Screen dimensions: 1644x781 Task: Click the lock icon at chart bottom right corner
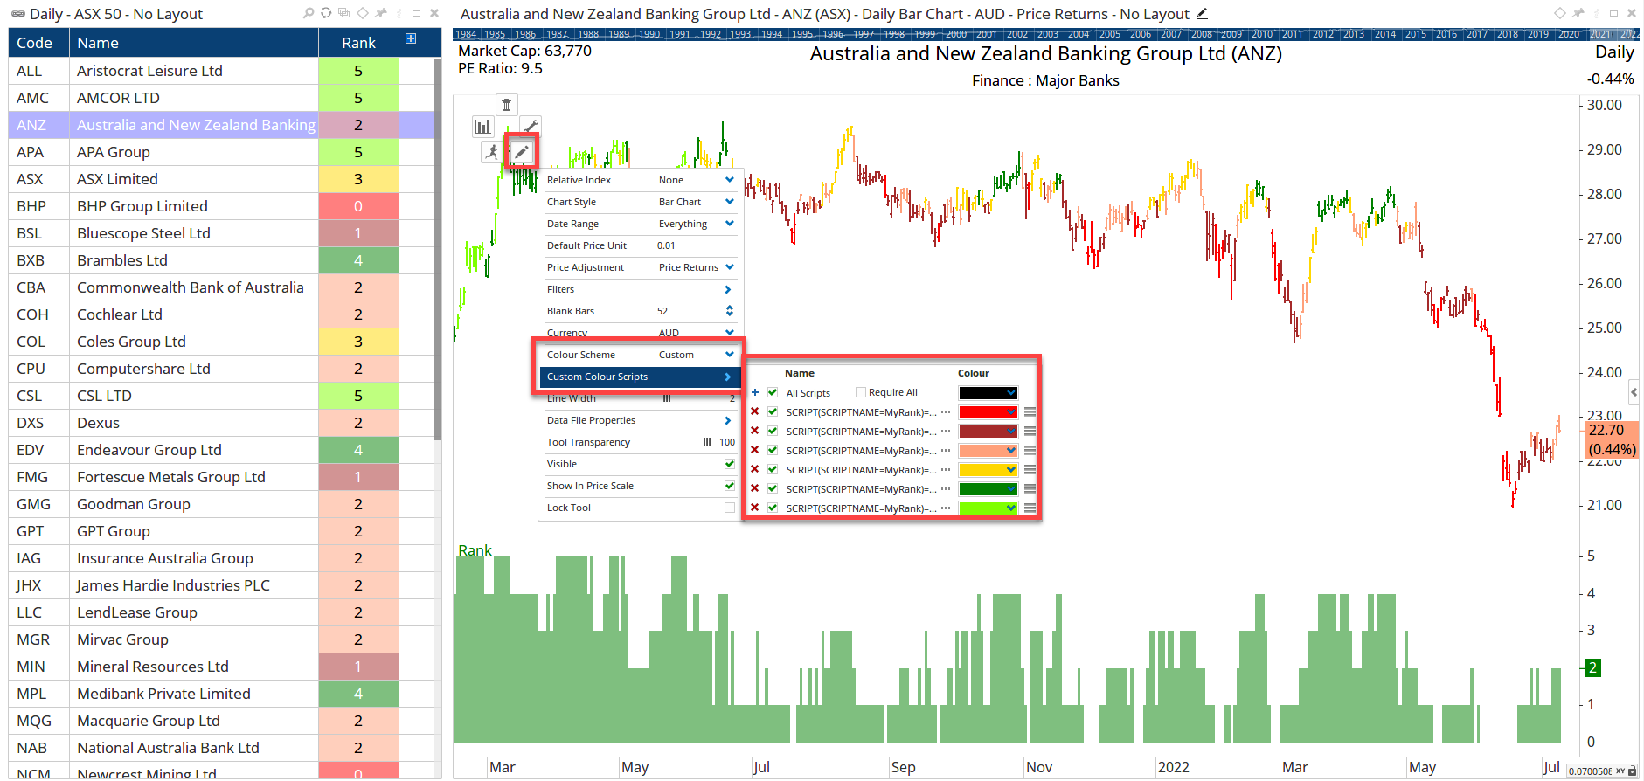pos(1632,771)
